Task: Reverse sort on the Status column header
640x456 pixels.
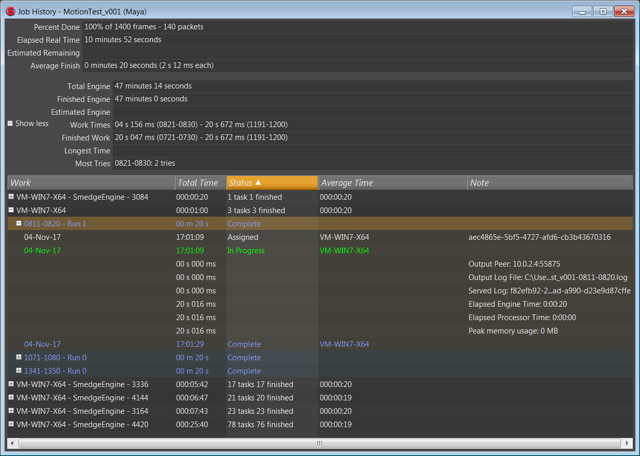Action: tap(272, 183)
